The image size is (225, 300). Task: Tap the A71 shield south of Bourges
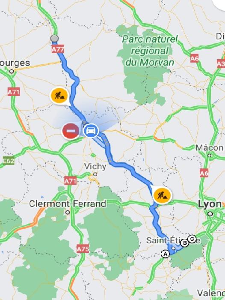tap(14, 92)
